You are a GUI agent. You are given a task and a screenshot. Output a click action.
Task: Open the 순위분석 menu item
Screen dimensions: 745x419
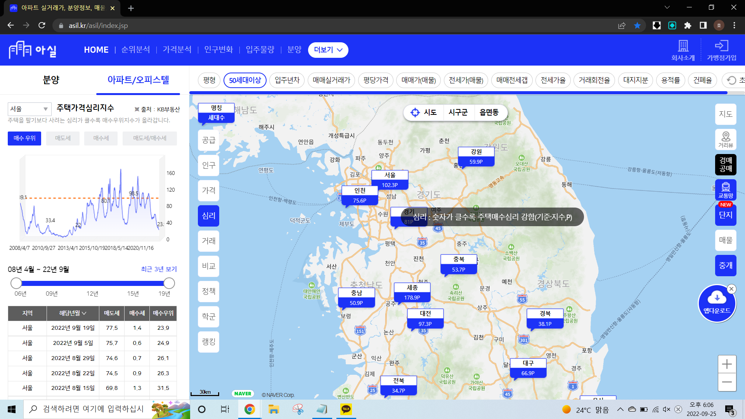[x=135, y=50]
